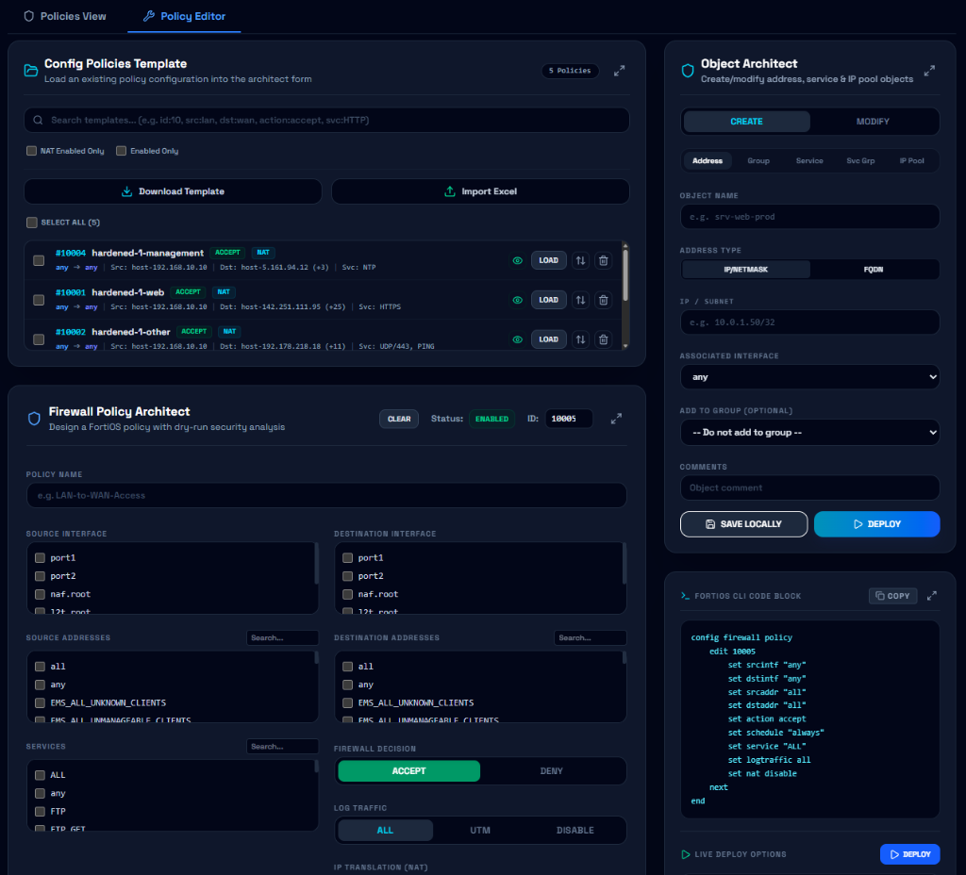
Task: Check port2 under Destination Interface
Action: 347,576
